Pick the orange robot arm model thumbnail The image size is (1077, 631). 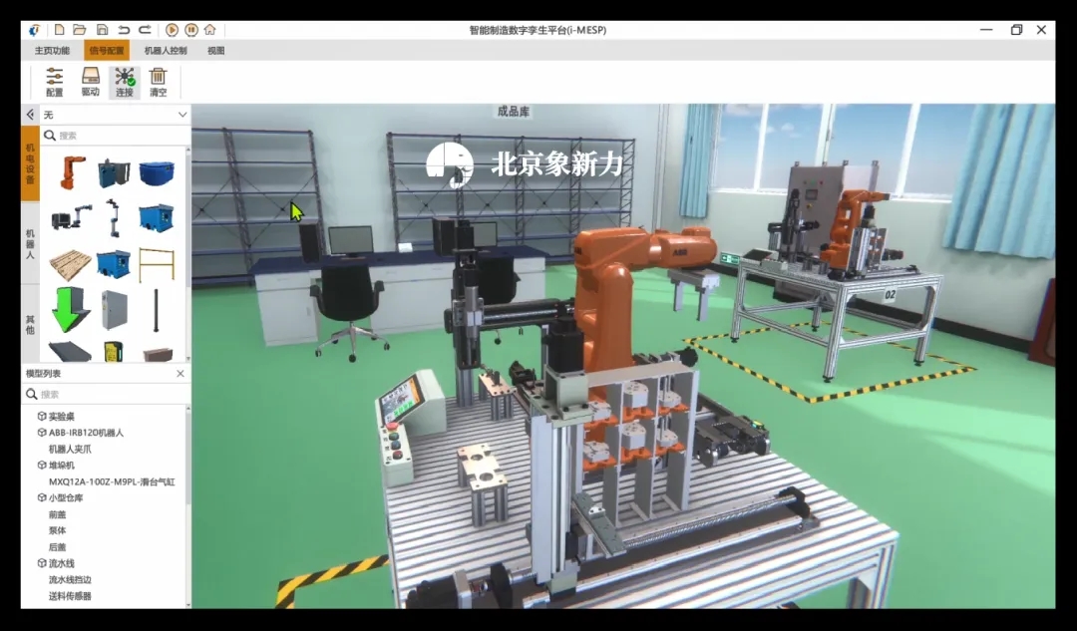(72, 172)
